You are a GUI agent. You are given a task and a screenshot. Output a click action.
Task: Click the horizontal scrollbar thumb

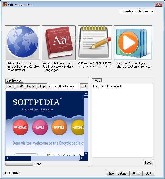20,158
